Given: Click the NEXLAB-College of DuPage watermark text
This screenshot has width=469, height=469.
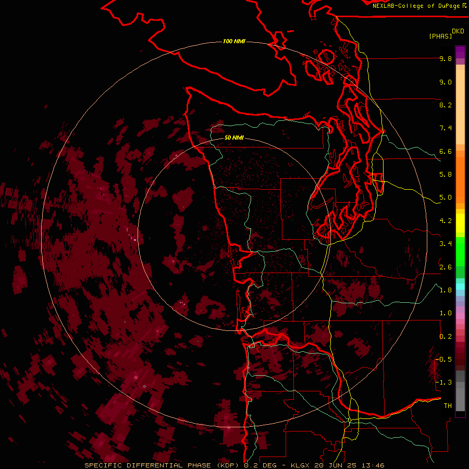Looking at the screenshot, I should click(416, 6).
